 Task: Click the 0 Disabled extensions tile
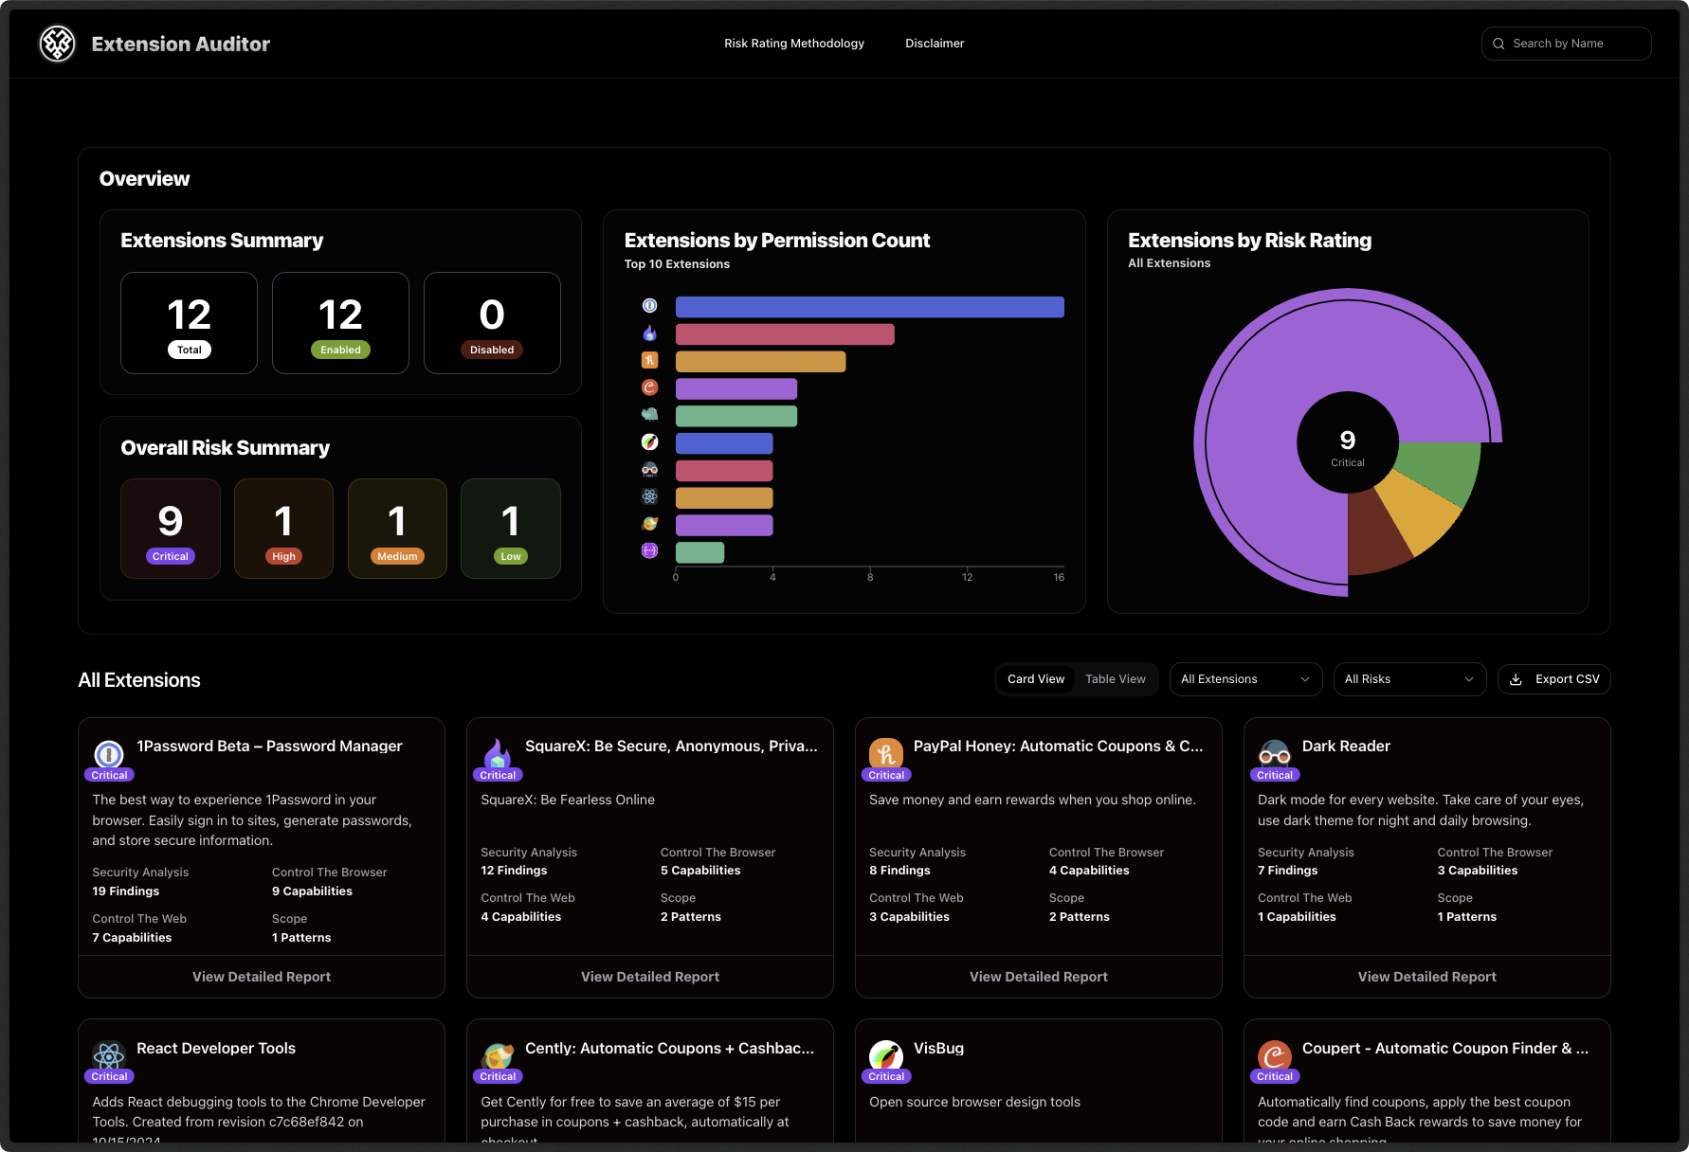492,323
